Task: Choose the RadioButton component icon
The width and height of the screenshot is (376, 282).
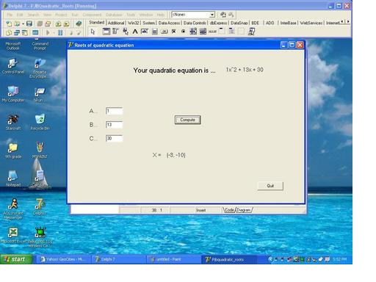Action: tap(184, 32)
